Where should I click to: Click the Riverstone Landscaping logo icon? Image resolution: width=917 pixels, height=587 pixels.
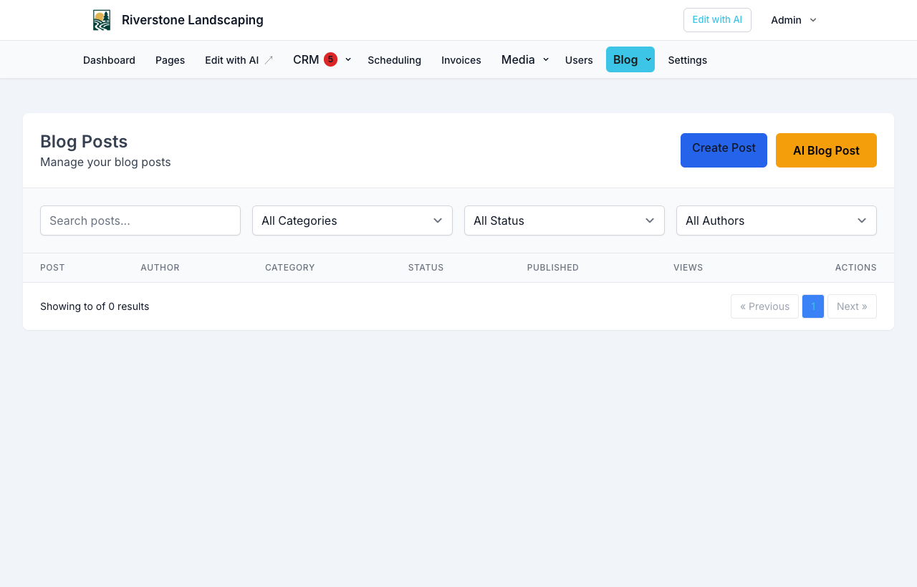[102, 20]
